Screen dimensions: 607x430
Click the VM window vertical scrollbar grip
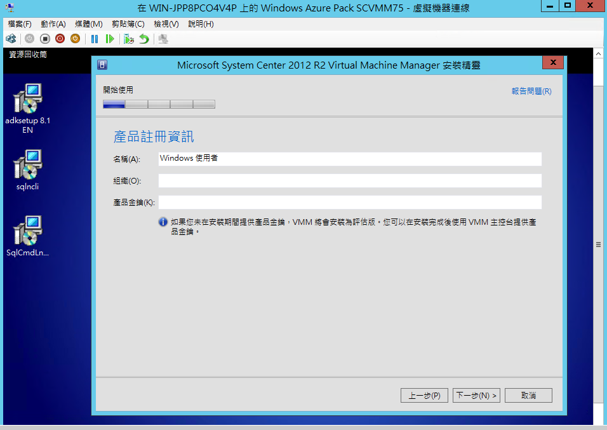(599, 245)
